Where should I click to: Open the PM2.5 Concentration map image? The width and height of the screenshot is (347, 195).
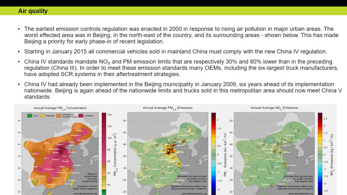pos(60,153)
